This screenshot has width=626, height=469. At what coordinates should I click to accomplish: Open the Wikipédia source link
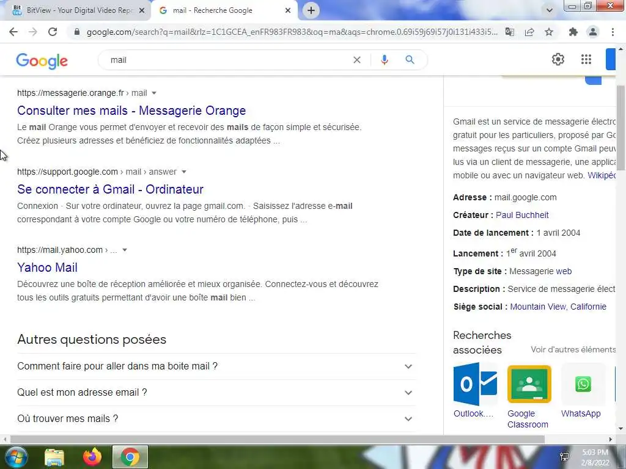[x=602, y=175]
